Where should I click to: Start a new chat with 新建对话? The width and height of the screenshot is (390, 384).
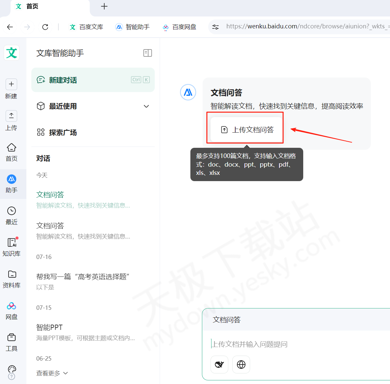[x=93, y=80]
